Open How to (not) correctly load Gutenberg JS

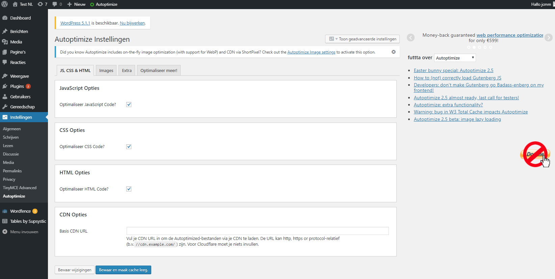pyautogui.click(x=457, y=78)
